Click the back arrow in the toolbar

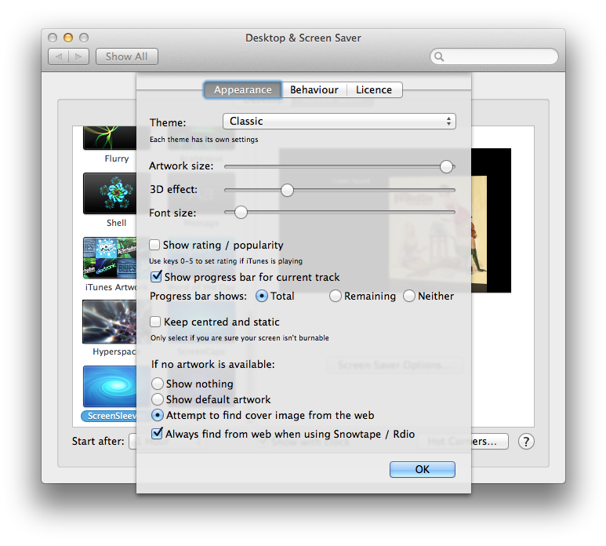point(58,56)
